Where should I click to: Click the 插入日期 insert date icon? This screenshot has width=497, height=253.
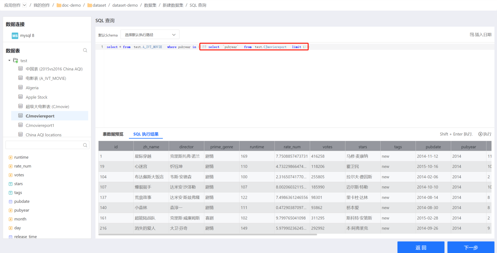coord(472,35)
